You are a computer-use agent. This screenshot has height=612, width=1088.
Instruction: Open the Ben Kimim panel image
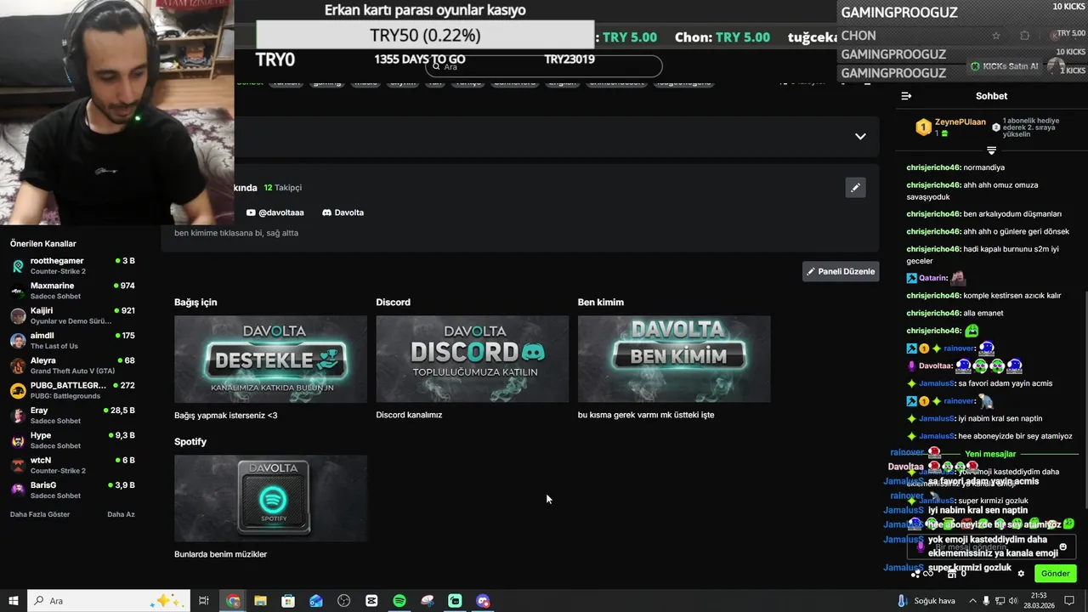[x=674, y=359]
